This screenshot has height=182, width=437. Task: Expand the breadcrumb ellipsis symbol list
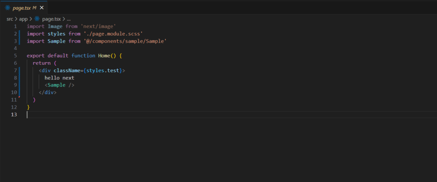(69, 19)
